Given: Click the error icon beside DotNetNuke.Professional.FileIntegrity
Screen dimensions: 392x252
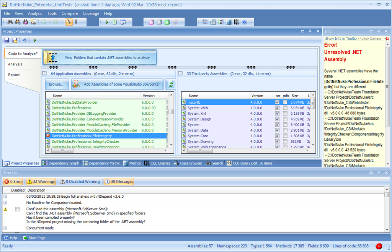Looking at the screenshot, I should (48, 136).
